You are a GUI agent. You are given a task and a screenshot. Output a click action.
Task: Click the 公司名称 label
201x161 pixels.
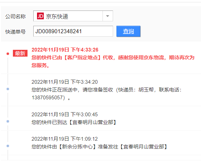tap(15, 17)
